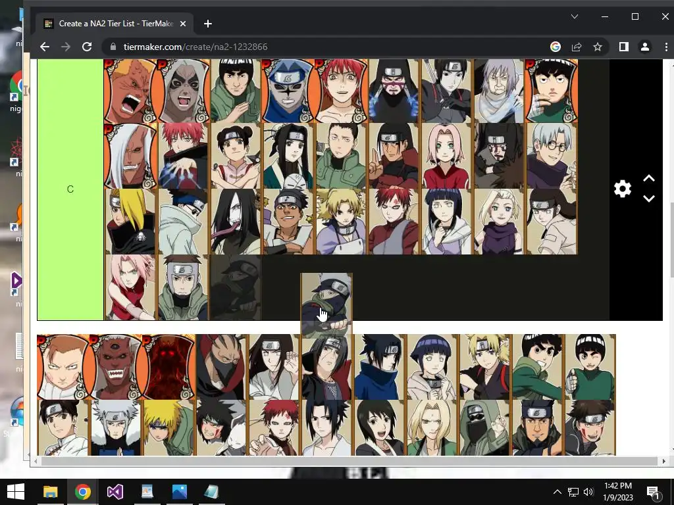Image resolution: width=674 pixels, height=505 pixels.
Task: Toggle the browser side panel
Action: point(624,47)
